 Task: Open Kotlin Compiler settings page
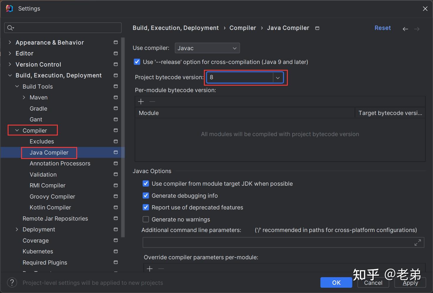pos(50,207)
